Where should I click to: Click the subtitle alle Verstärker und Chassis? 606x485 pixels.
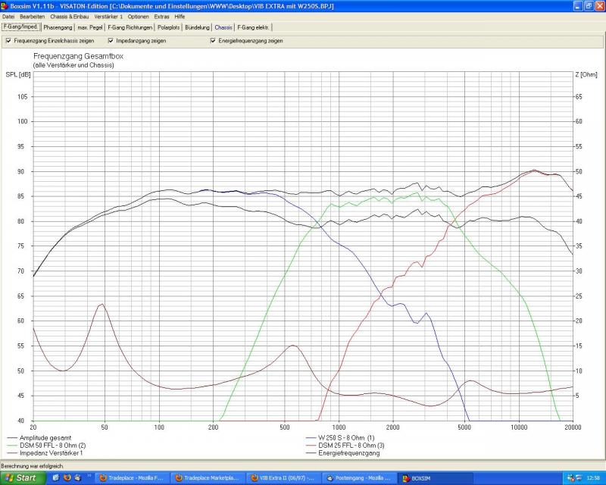pos(73,65)
